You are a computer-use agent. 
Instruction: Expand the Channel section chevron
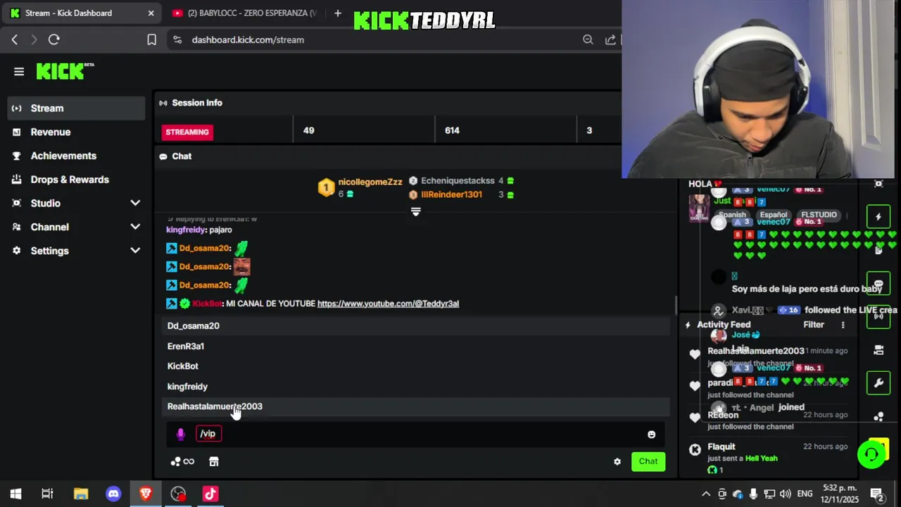pos(135,227)
